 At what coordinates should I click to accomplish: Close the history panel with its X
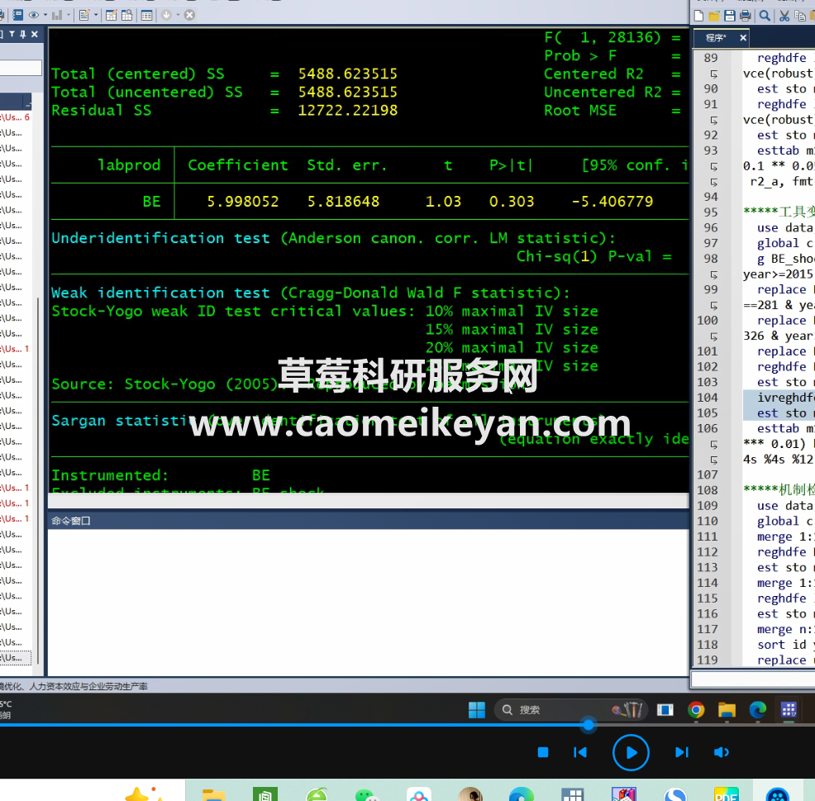[x=35, y=35]
